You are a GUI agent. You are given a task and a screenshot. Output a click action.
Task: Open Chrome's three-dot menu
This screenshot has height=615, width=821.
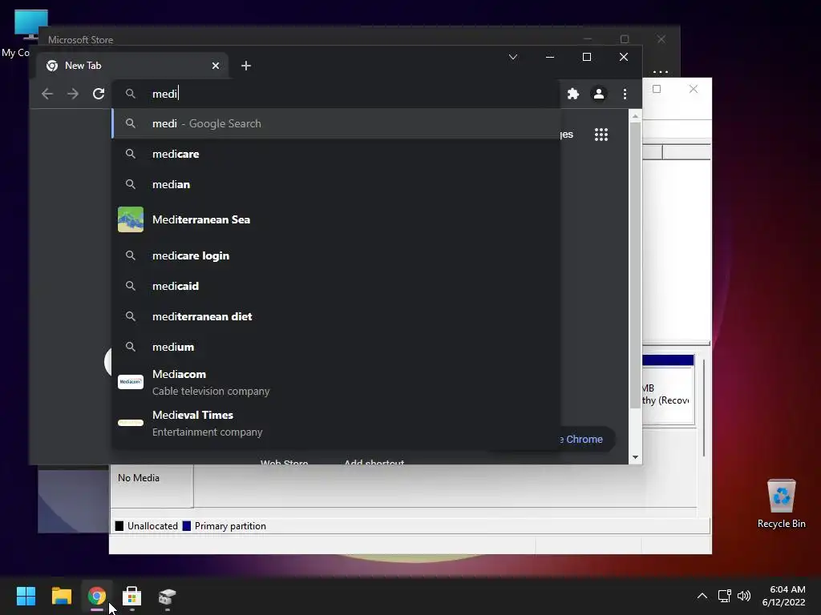tap(625, 94)
